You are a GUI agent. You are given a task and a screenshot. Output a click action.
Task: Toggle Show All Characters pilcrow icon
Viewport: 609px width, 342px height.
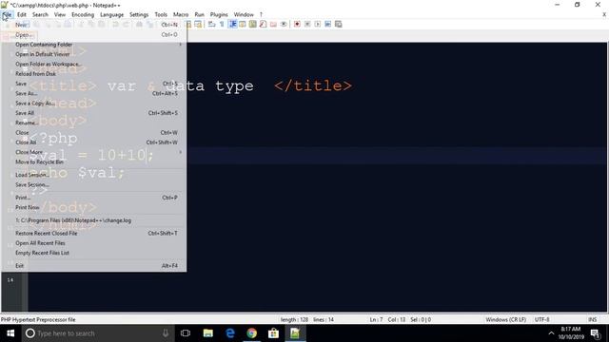(x=222, y=24)
